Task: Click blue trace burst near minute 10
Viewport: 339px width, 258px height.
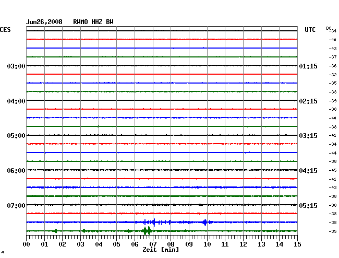Action: click(x=205, y=222)
